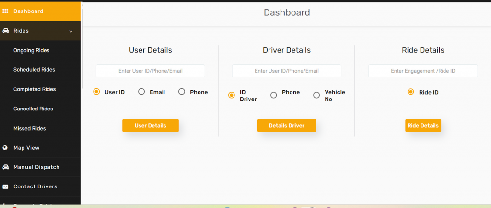Open Ongoing Rides in sidebar
The height and width of the screenshot is (208, 491).
coord(31,50)
